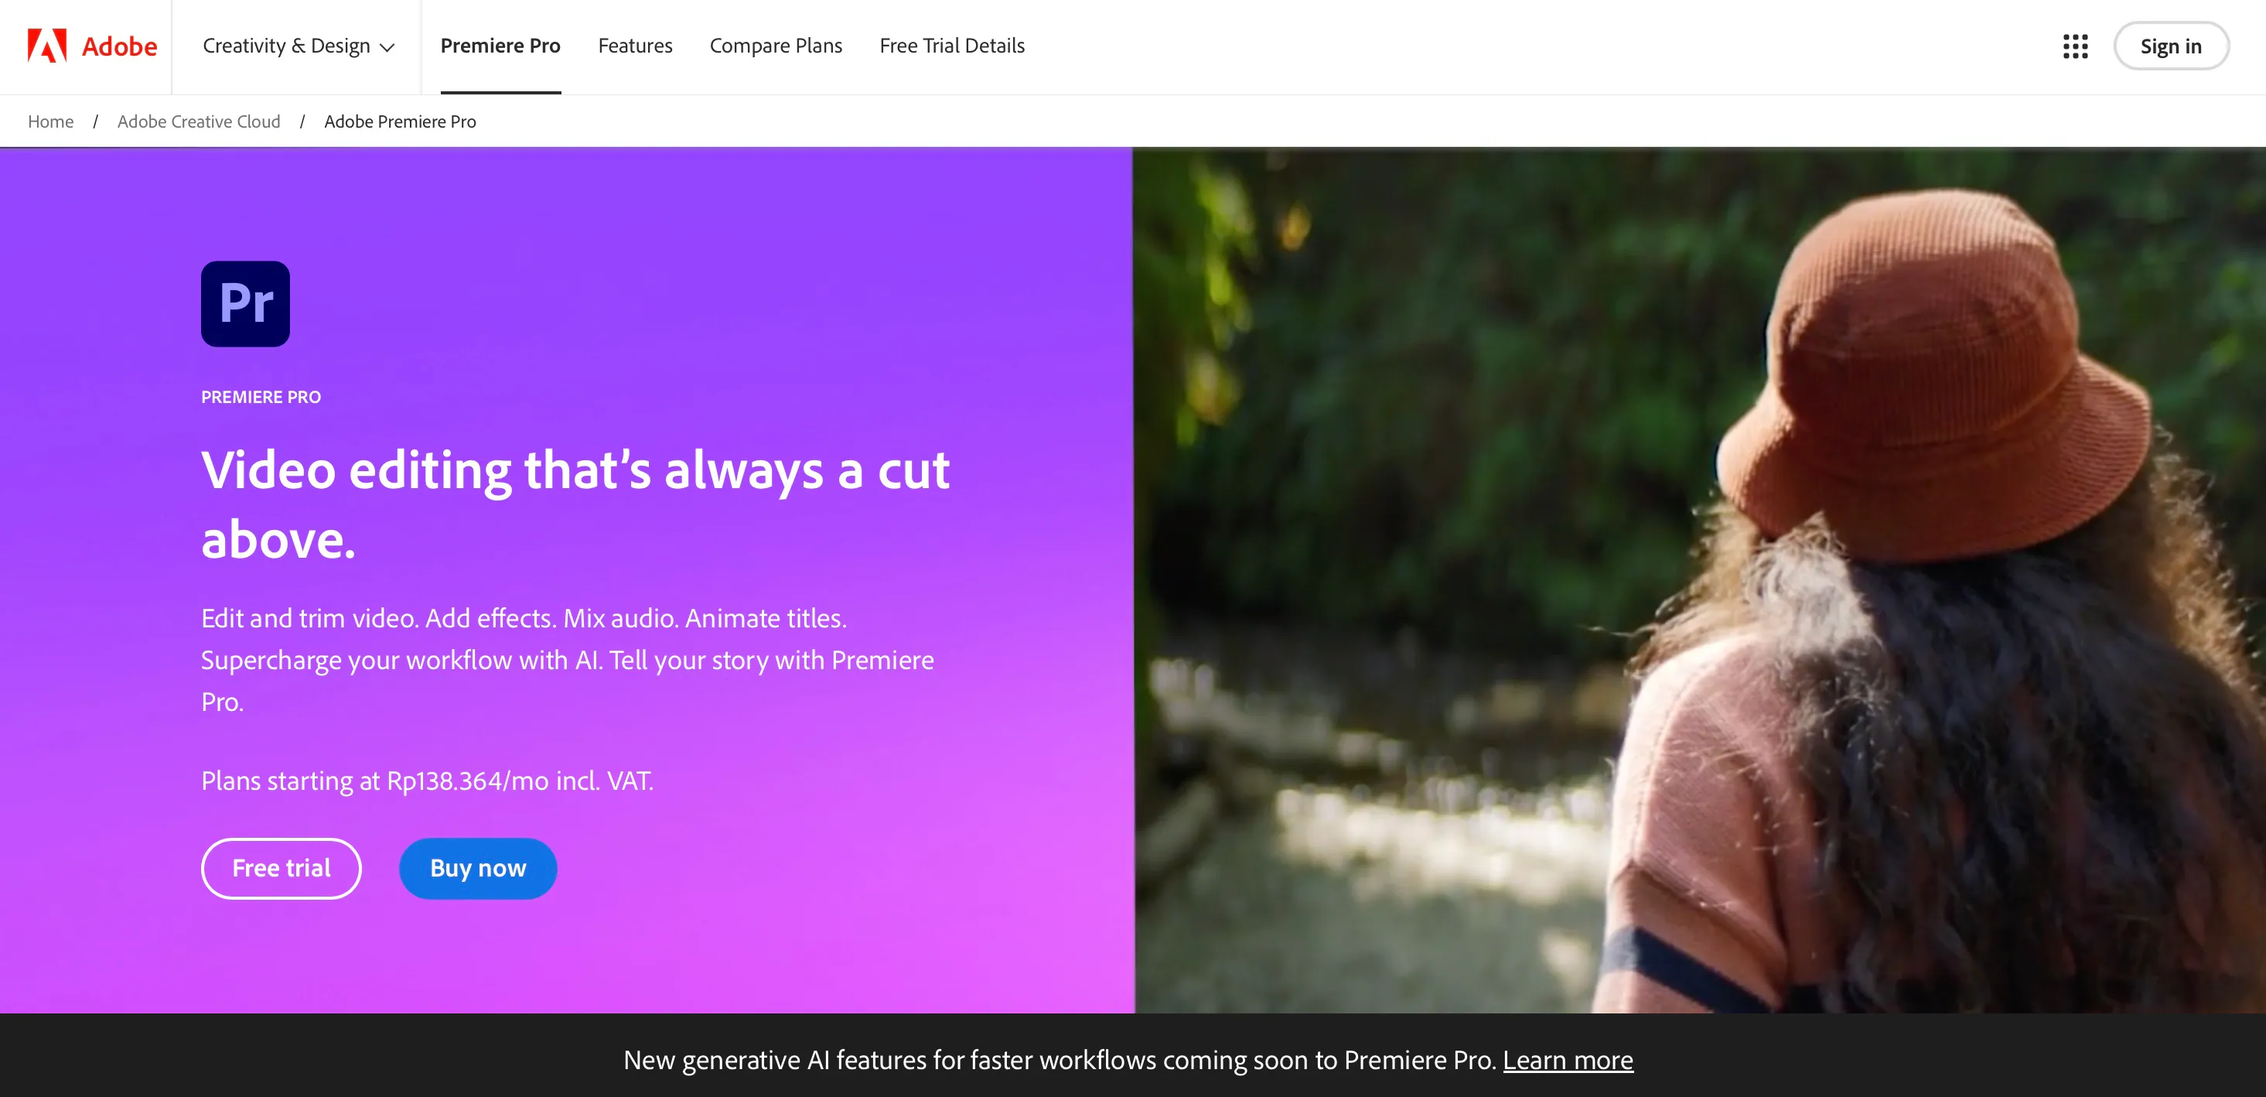Click the Free Trial Details menu item
This screenshot has width=2266, height=1097.
(x=952, y=45)
